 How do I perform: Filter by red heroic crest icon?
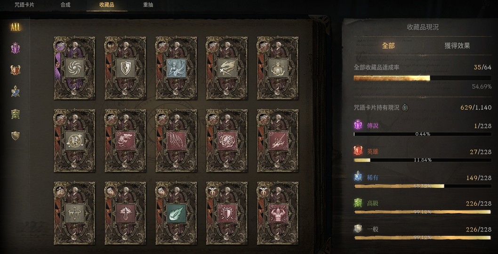[x=15, y=70]
